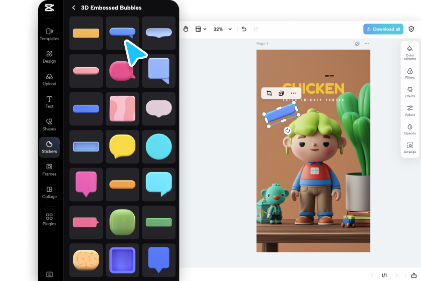Go to the next page
421x281 pixels.
(396, 275)
